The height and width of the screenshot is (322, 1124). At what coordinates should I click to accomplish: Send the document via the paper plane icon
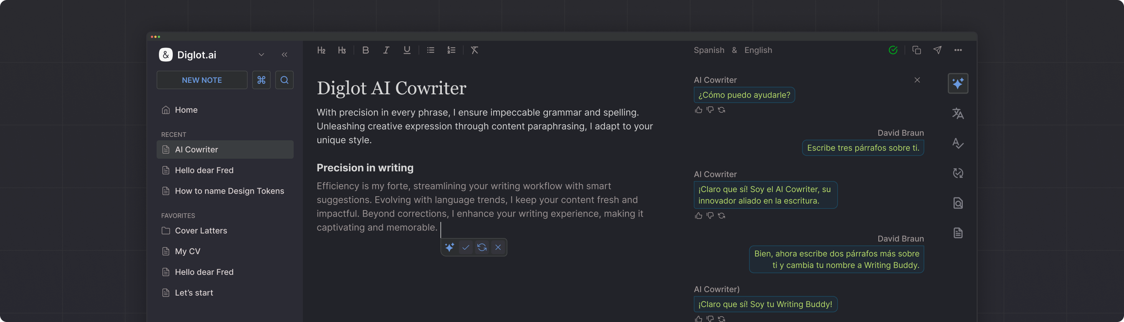[938, 50]
